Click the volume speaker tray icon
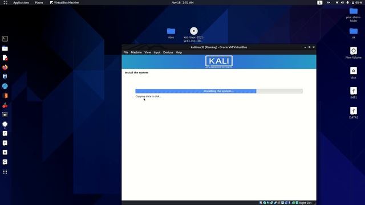 tap(342, 2)
